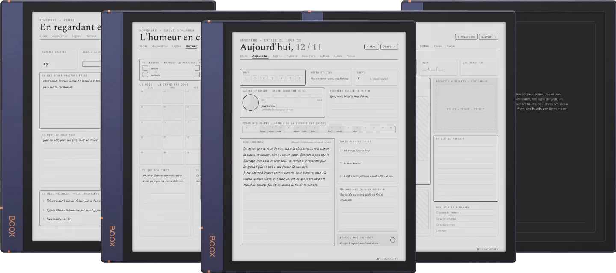Tap day 01 square in the mood calendar
This screenshot has height=273, width=616.
(150, 97)
